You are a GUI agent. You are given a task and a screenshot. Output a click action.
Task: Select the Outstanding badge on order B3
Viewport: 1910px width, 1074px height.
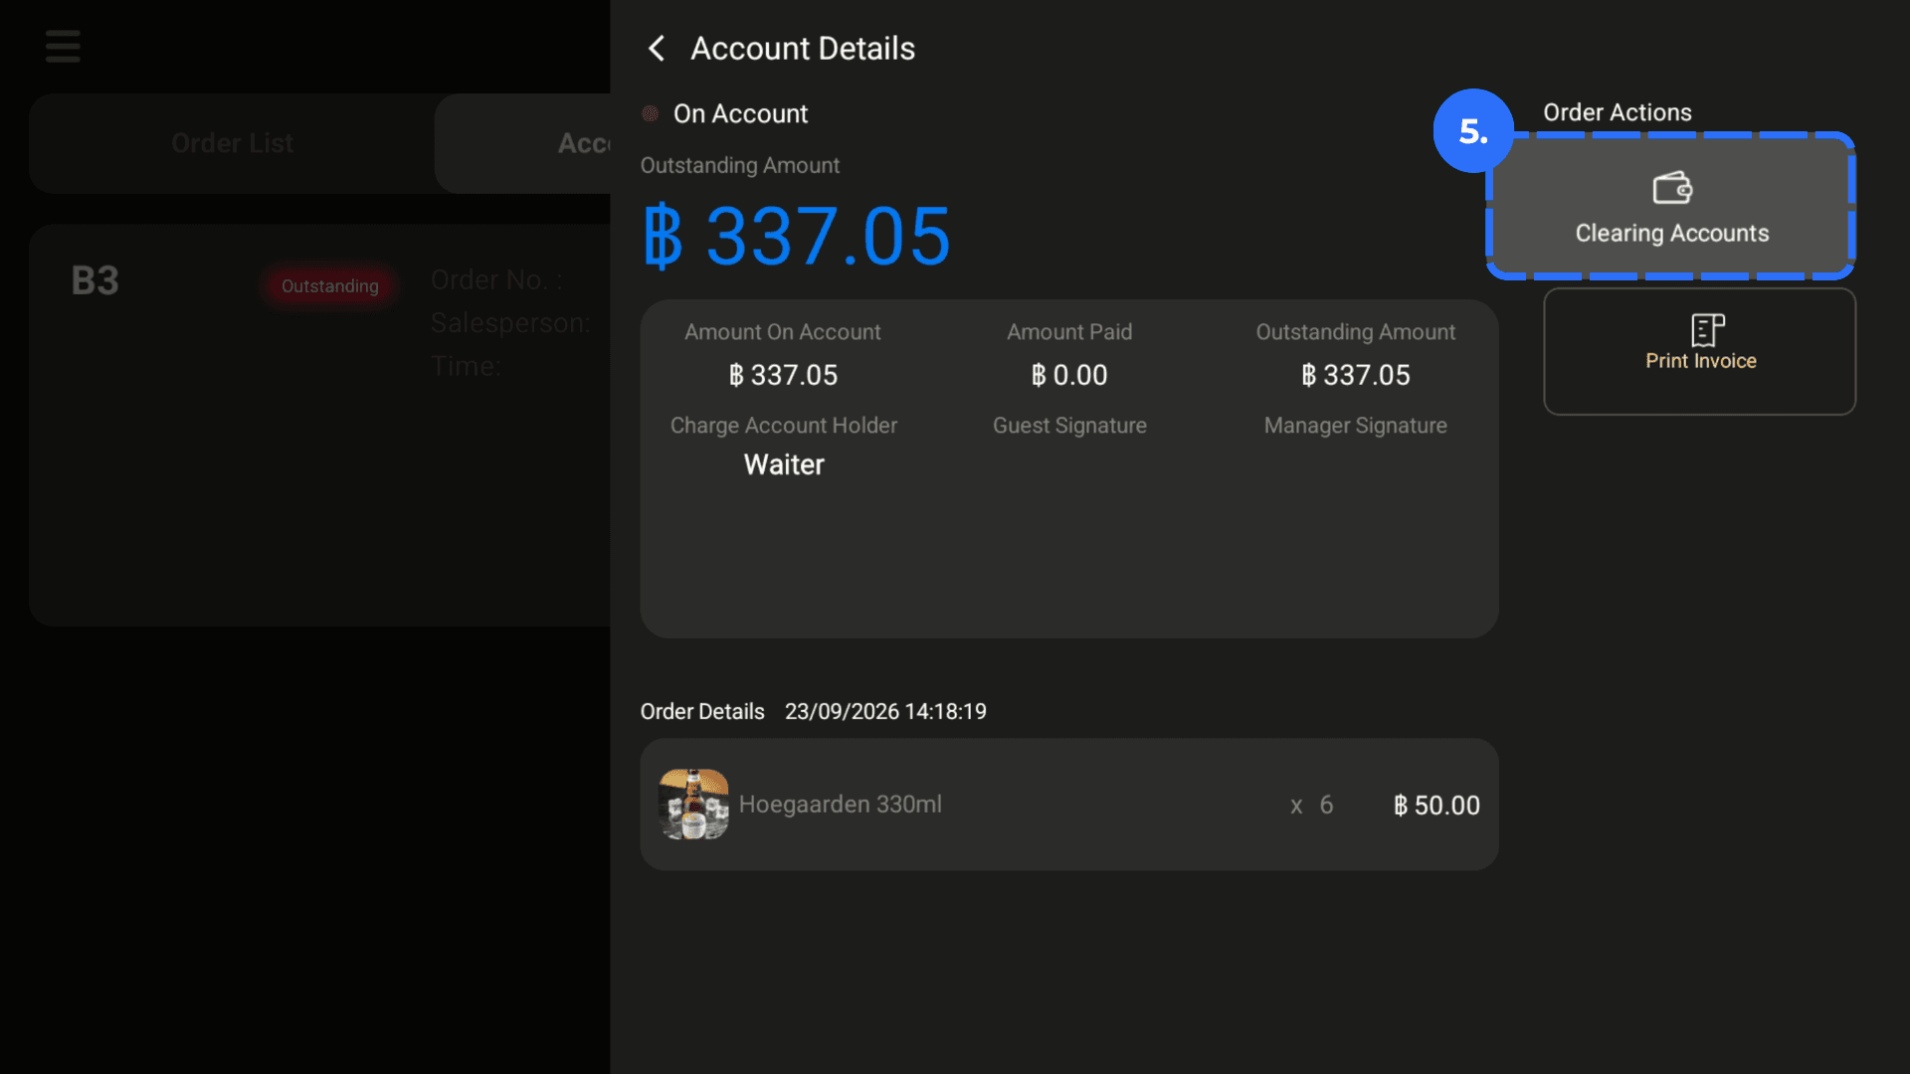330,286
